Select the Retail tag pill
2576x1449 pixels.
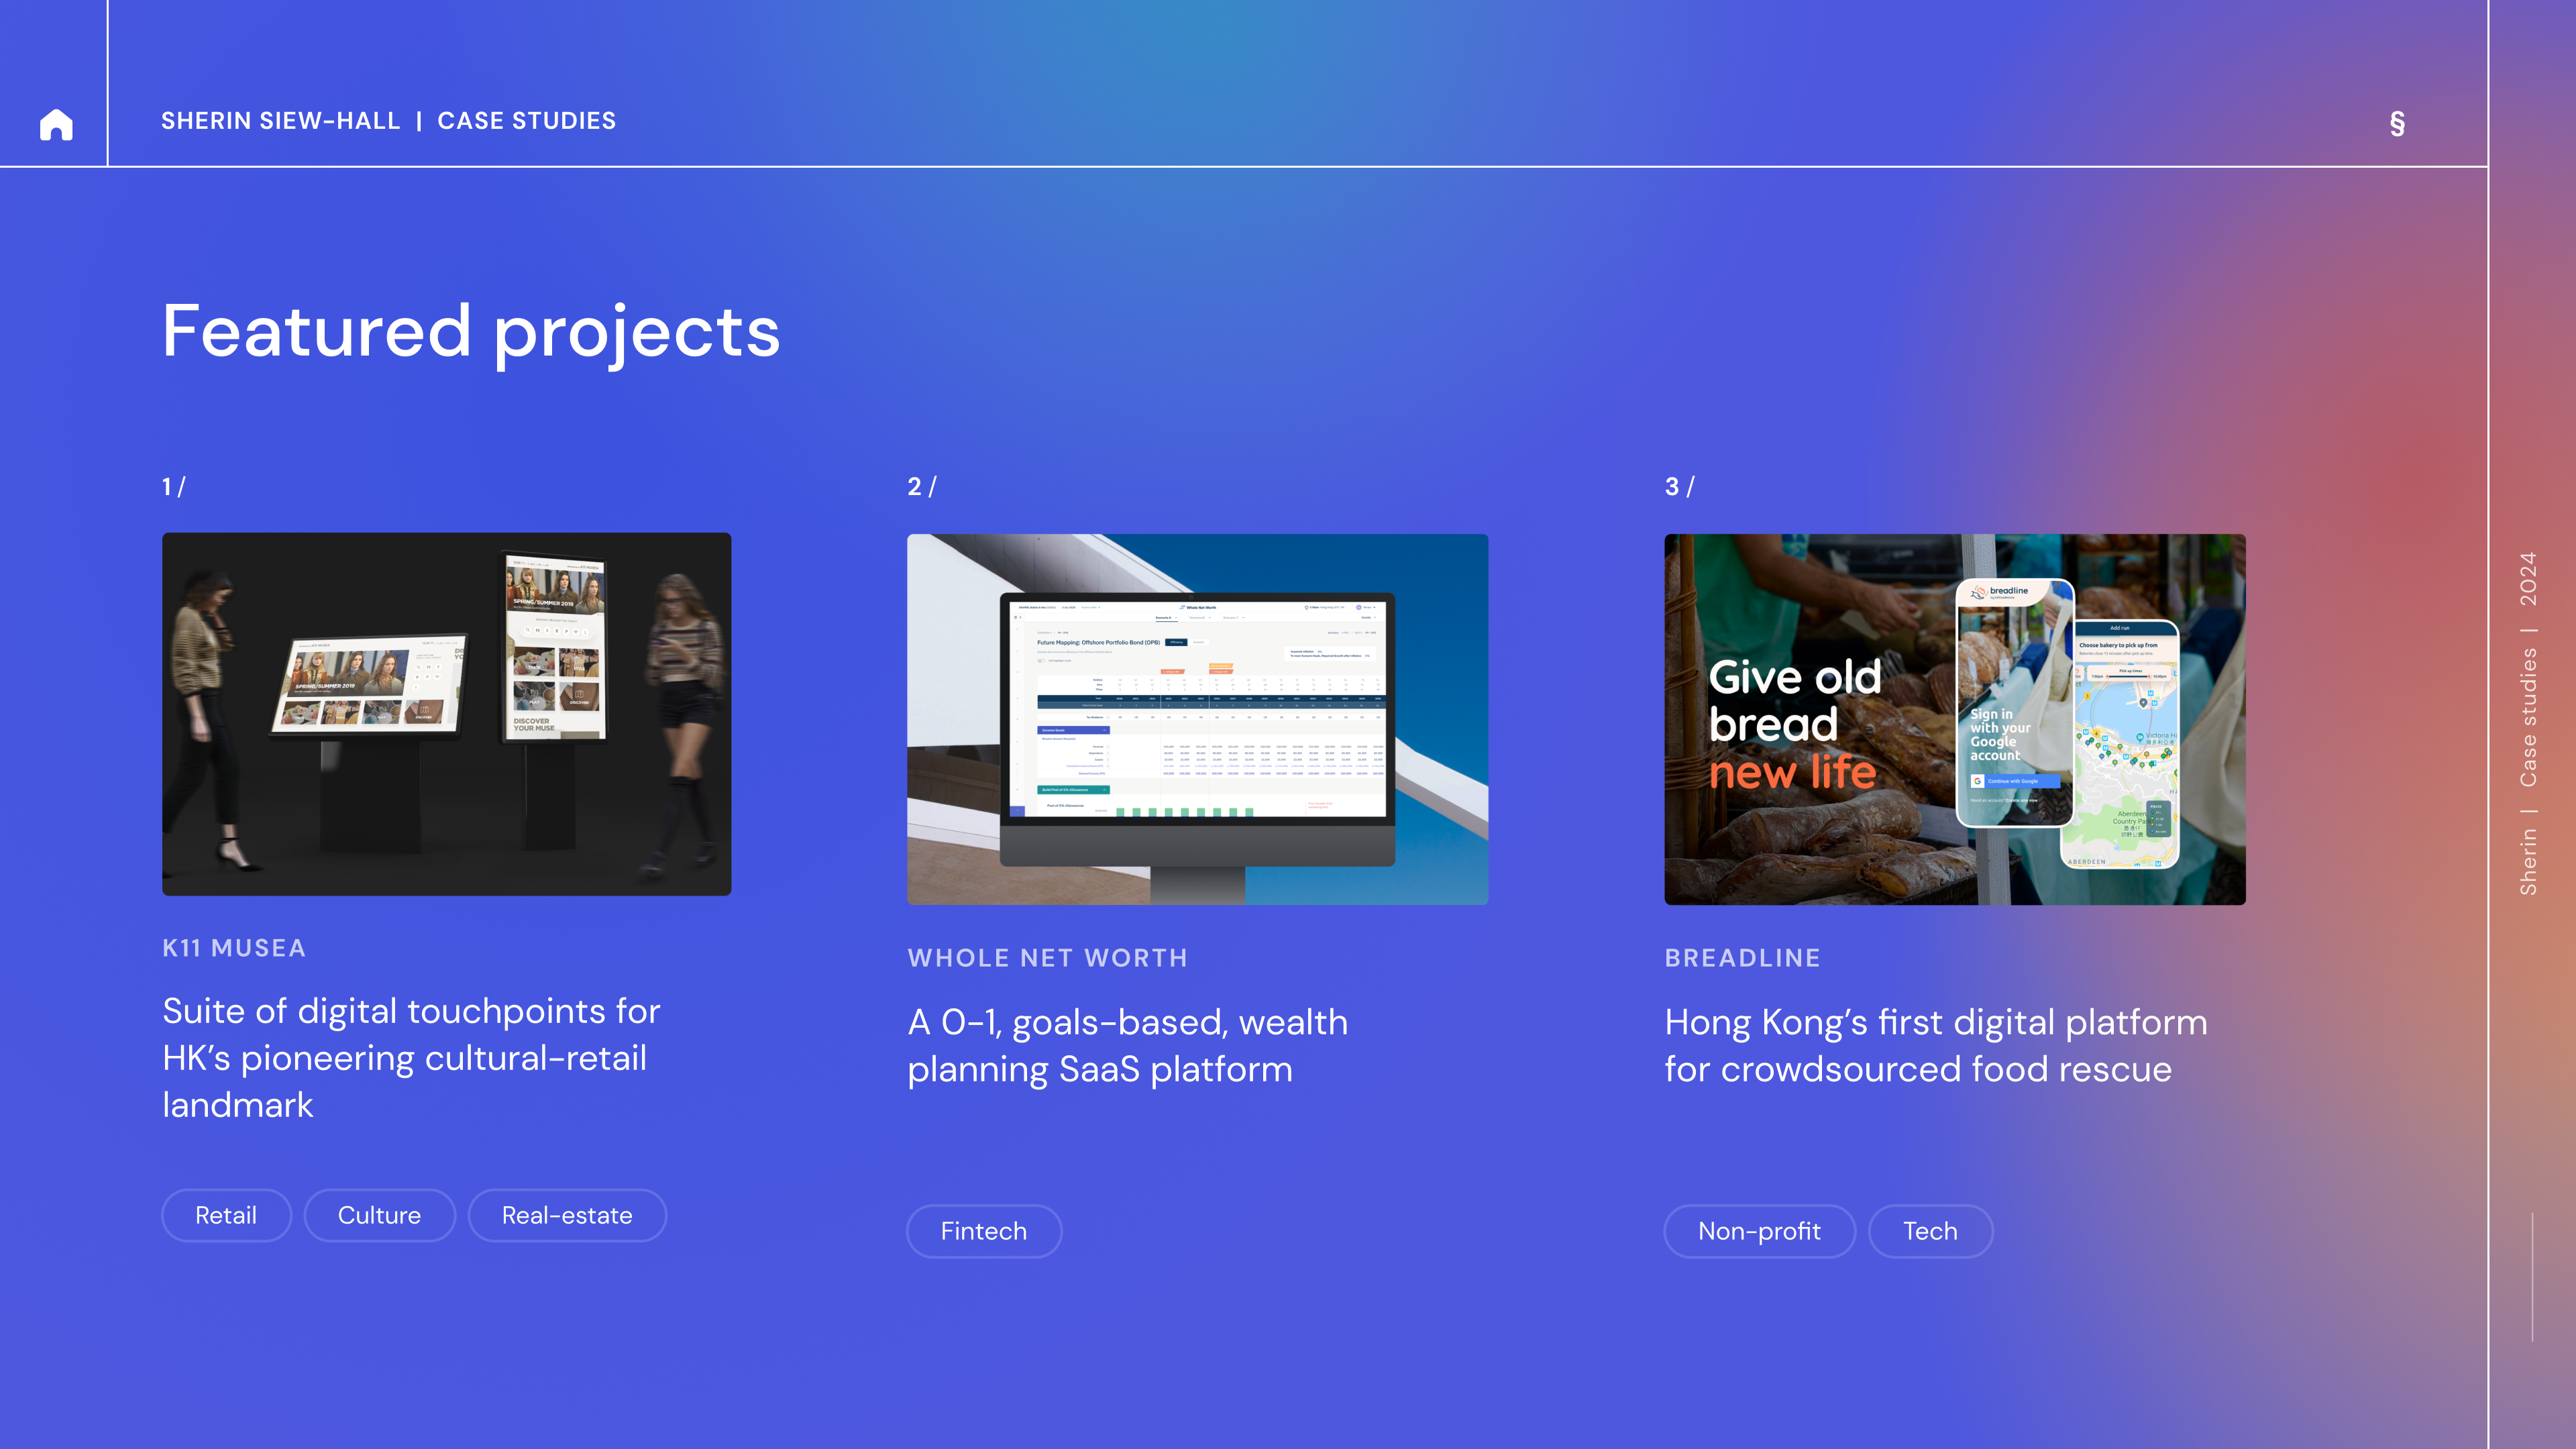coord(226,1215)
